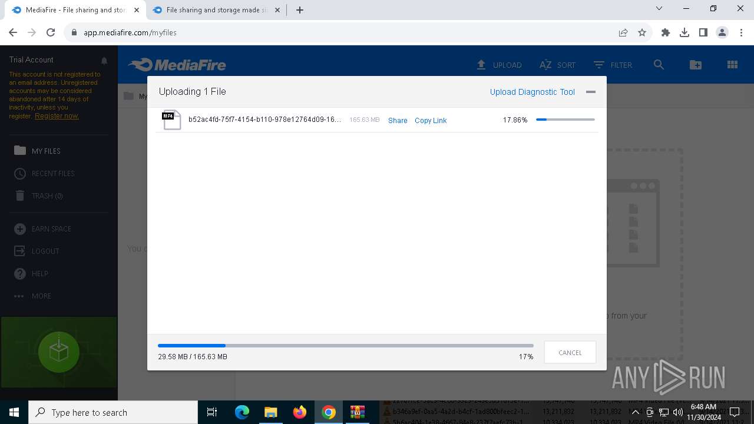
Task: Click the notification bell in the sidebar
Action: [x=104, y=61]
